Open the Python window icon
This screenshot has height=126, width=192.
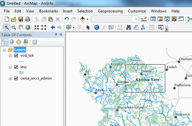tap(181, 19)
